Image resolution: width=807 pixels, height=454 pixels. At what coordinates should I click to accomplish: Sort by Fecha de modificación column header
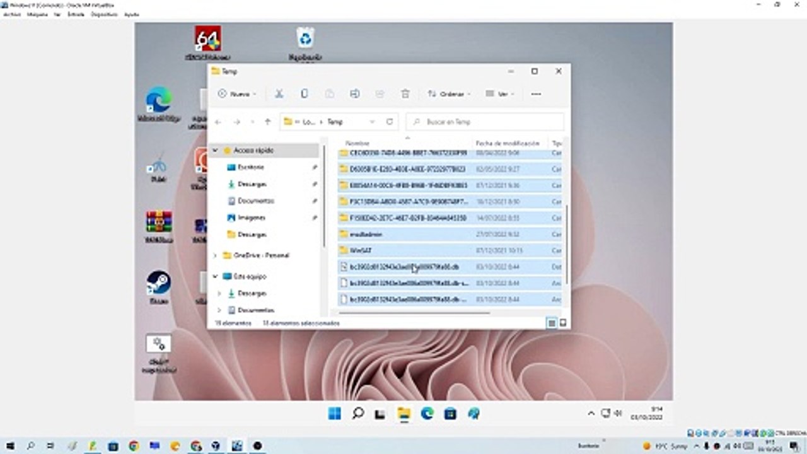[x=508, y=144]
